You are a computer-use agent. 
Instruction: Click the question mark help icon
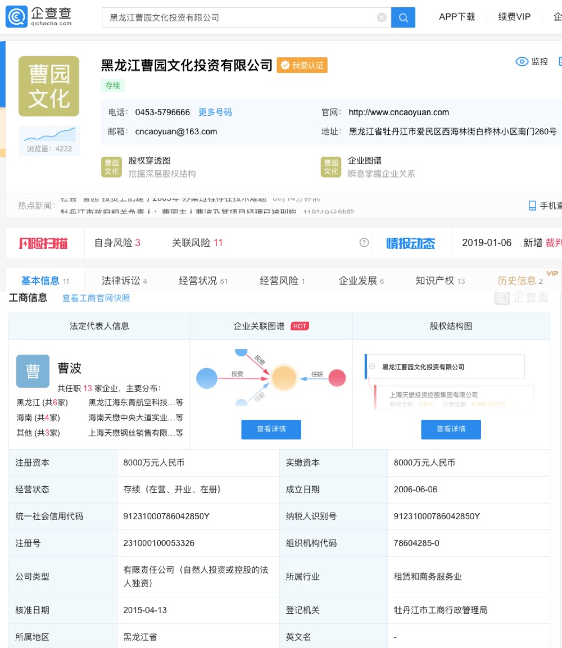point(364,243)
